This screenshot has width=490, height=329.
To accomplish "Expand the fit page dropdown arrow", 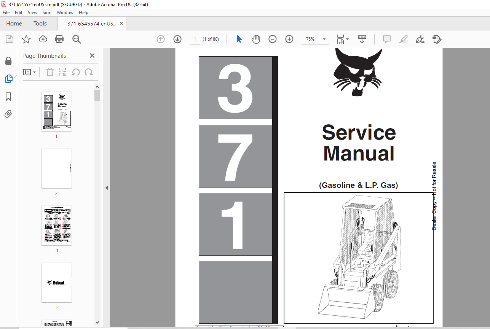I will [x=347, y=39].
